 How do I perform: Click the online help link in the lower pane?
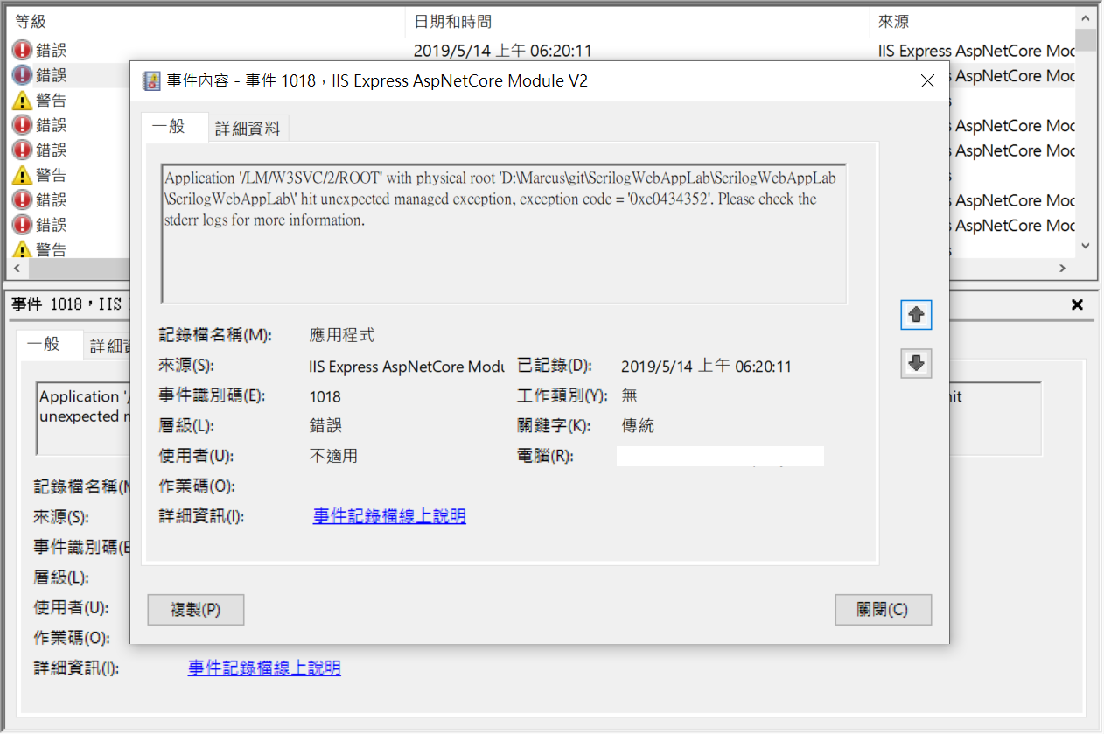point(263,668)
